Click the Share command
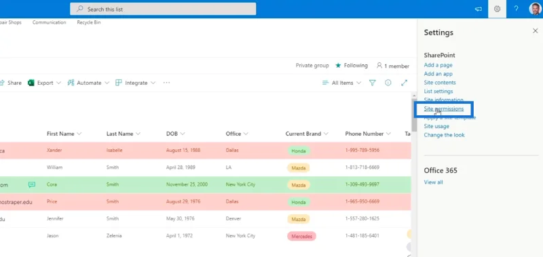543x257 pixels. point(11,83)
